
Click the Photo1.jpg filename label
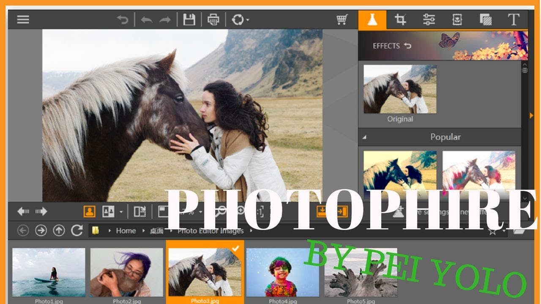[x=49, y=301]
